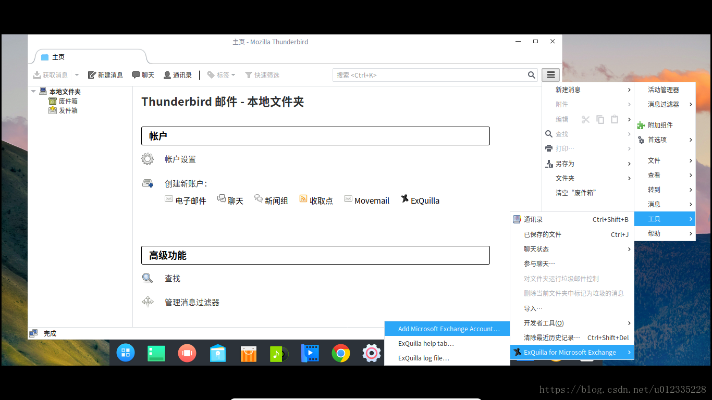Open 通讯录 in tools submenu
712x400 pixels.
572,219
